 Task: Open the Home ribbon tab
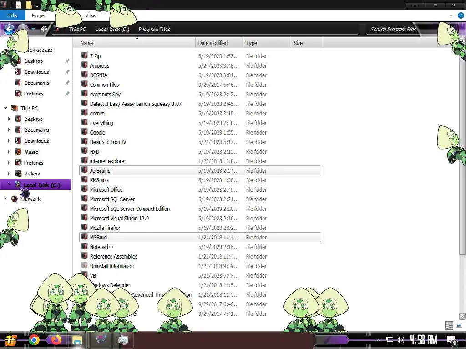[x=38, y=15]
